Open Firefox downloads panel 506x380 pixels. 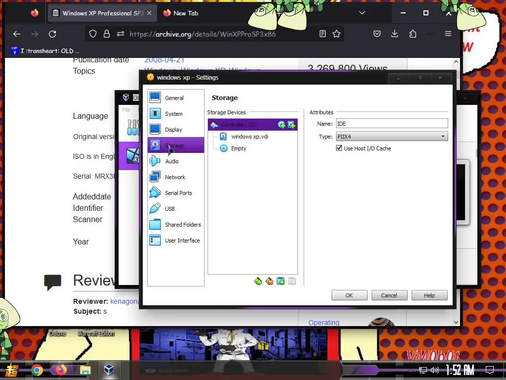[395, 34]
